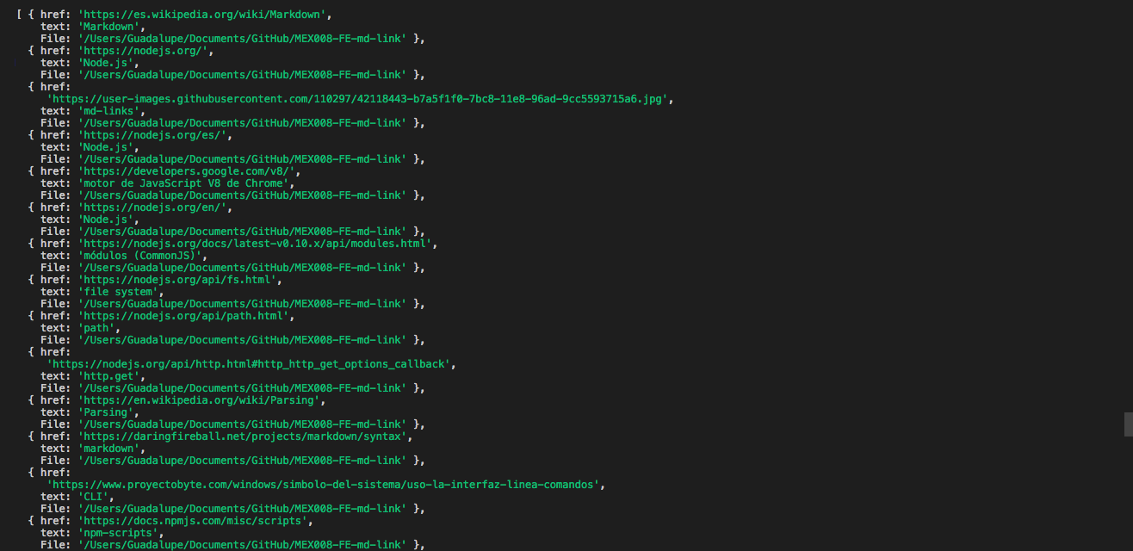
Task: Click the 'npm-scripts' text value
Action: click(x=119, y=533)
